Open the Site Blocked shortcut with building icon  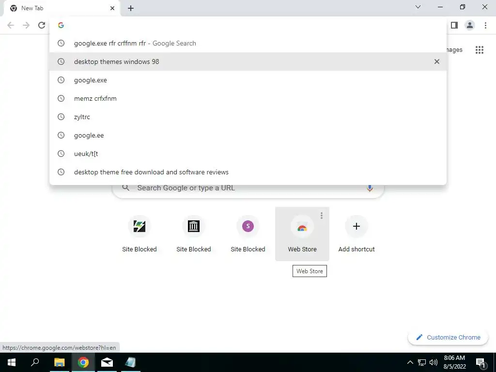pos(194,234)
